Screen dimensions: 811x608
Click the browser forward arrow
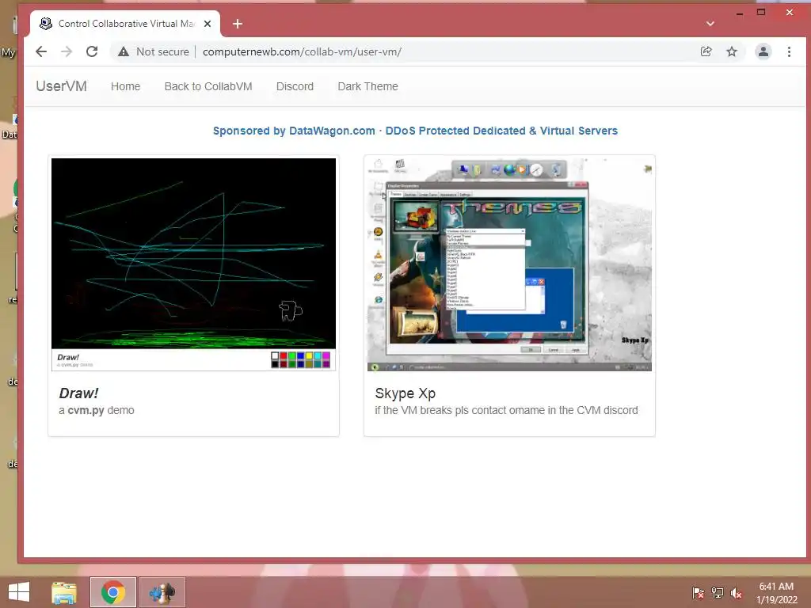(67, 51)
